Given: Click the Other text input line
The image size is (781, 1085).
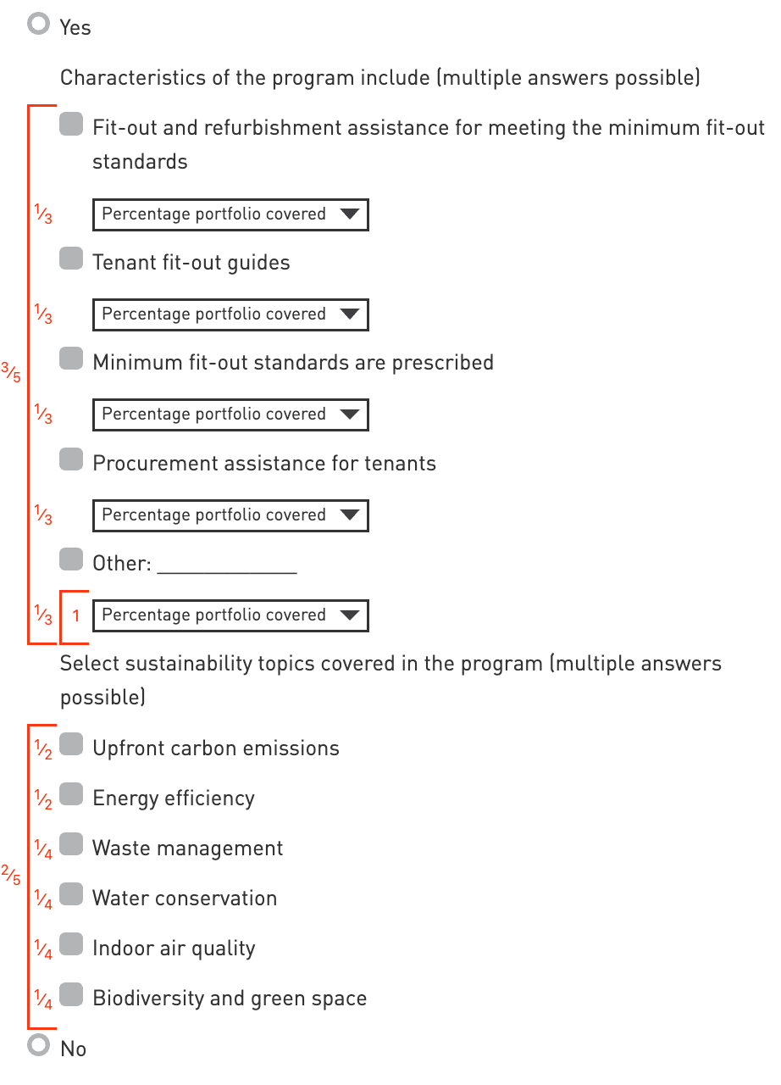Looking at the screenshot, I should [227, 564].
